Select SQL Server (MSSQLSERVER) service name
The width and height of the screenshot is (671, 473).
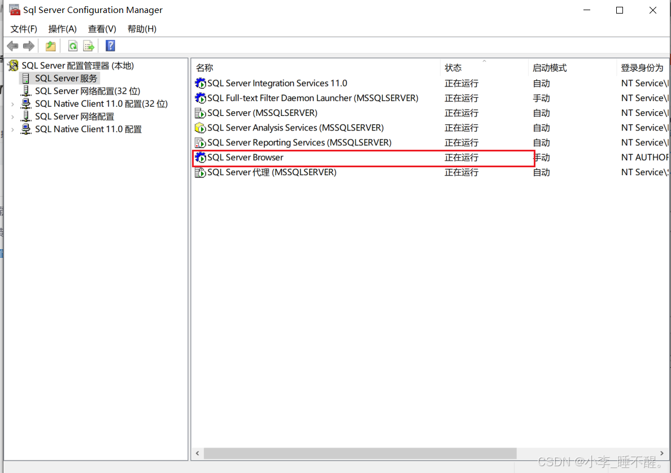(x=262, y=113)
